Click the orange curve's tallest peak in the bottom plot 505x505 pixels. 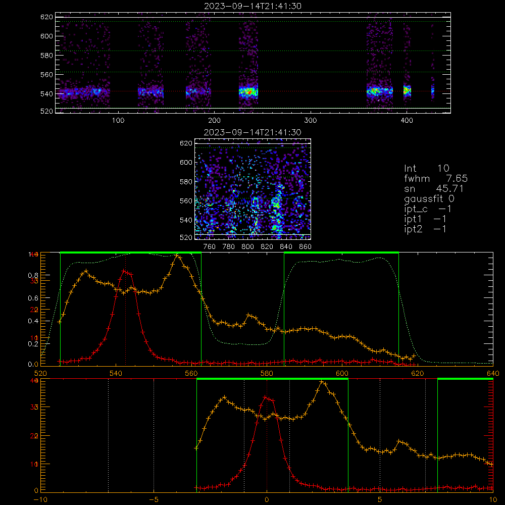tap(321, 382)
